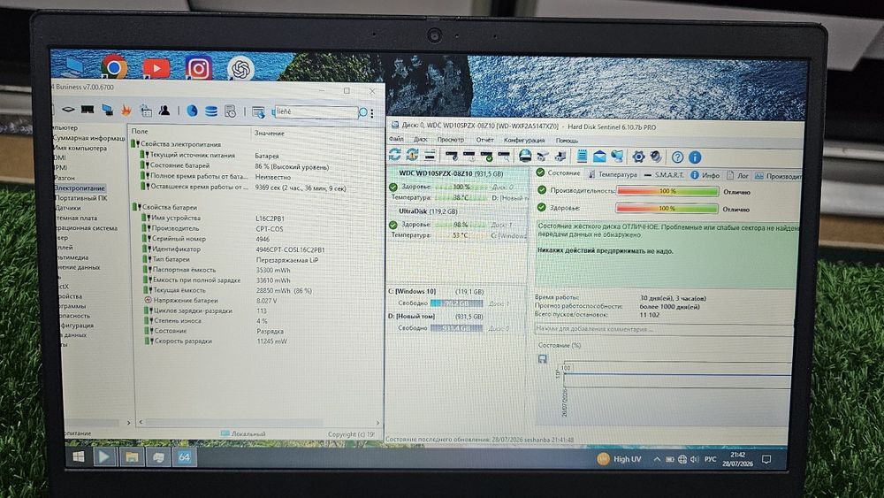Click the Производительность 100 % bar

tap(667, 191)
